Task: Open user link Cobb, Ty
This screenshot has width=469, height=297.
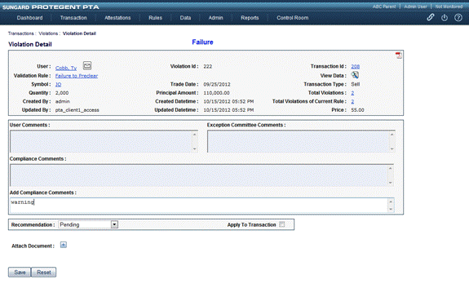Action: pyautogui.click(x=66, y=68)
